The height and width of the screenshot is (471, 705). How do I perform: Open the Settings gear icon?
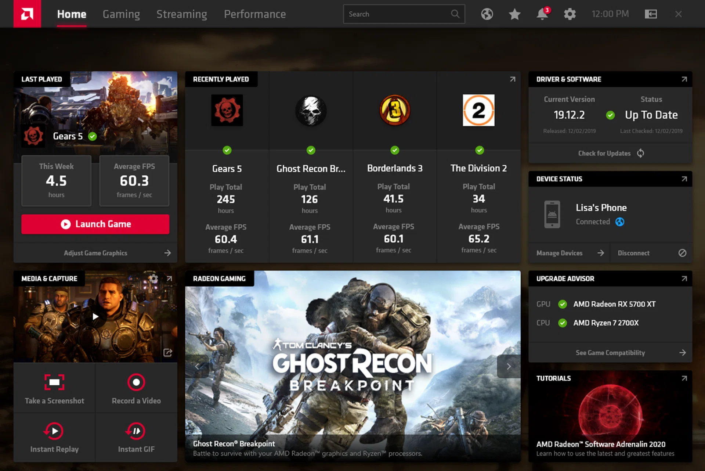[570, 14]
